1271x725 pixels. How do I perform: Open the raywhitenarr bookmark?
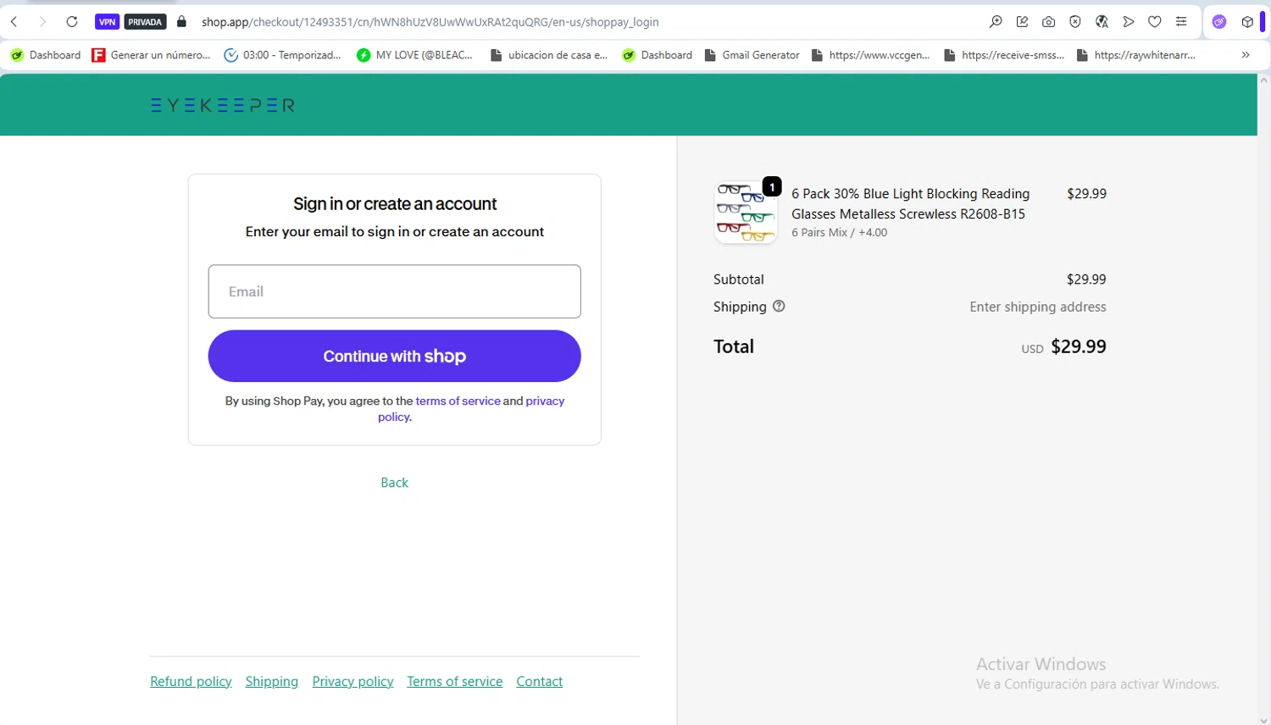click(x=1136, y=55)
